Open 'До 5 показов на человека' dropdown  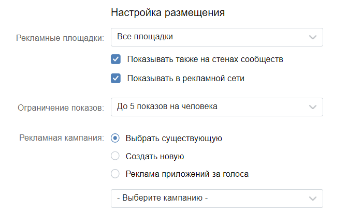(x=217, y=107)
